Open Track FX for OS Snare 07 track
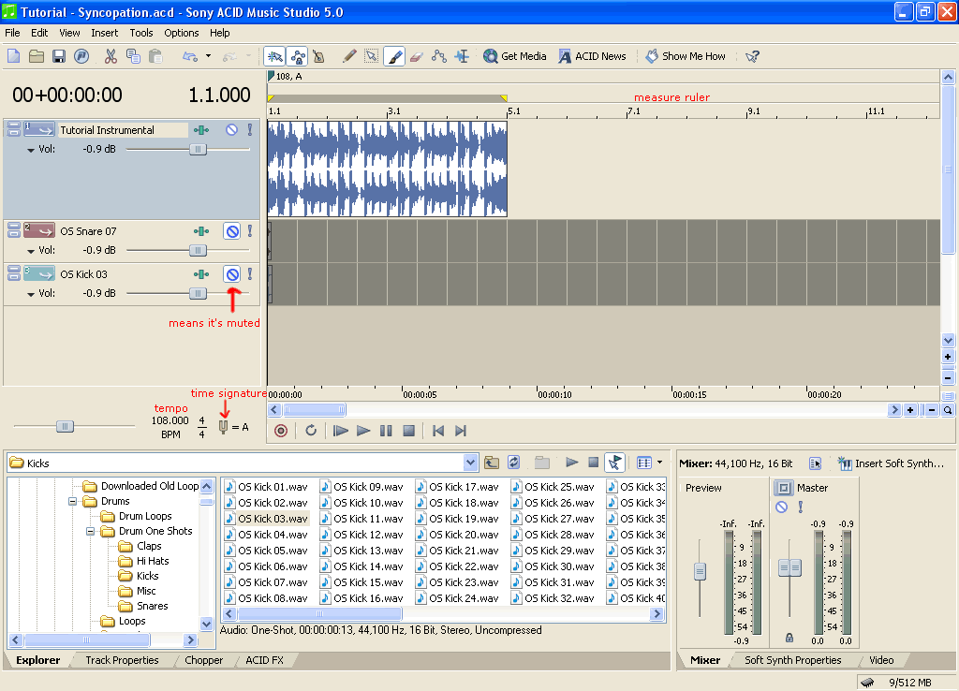 coord(201,231)
